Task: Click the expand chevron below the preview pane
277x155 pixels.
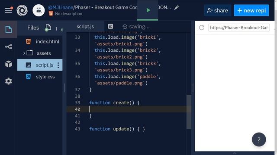Action: click(x=235, y=153)
